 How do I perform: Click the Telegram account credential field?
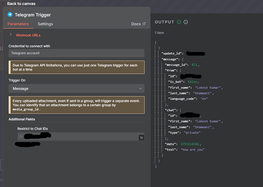click(77, 53)
